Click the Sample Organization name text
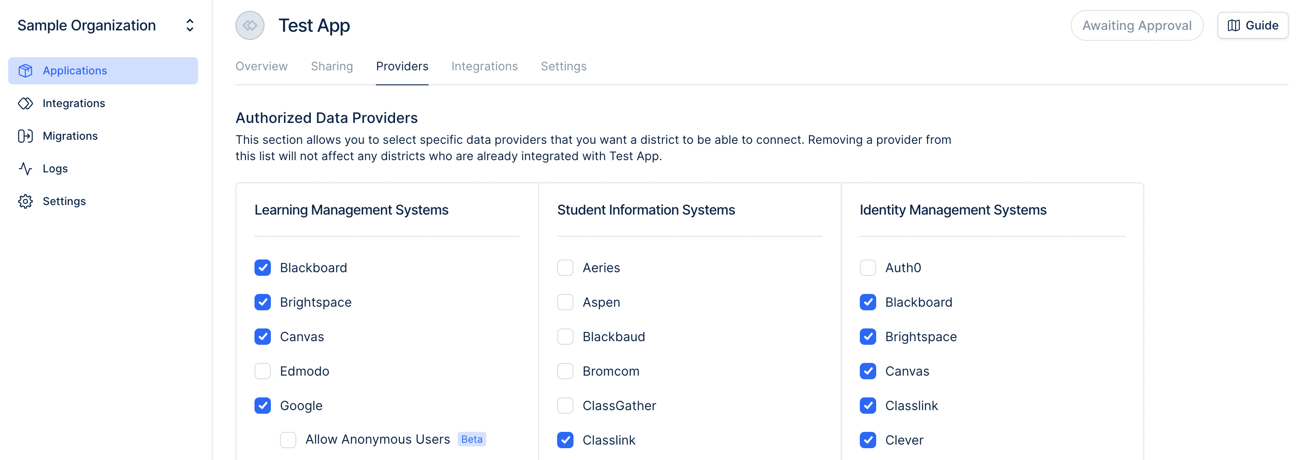 [x=87, y=25]
